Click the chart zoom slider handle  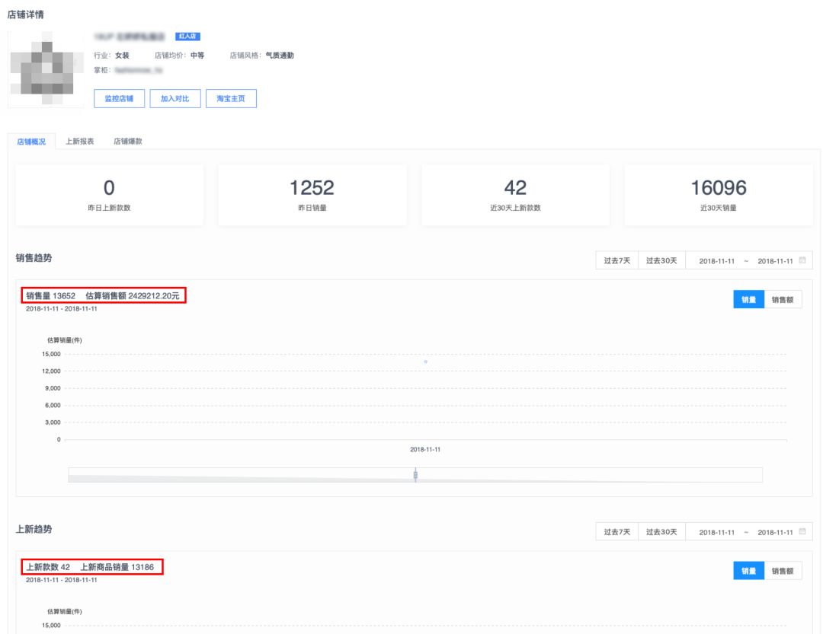pos(416,475)
